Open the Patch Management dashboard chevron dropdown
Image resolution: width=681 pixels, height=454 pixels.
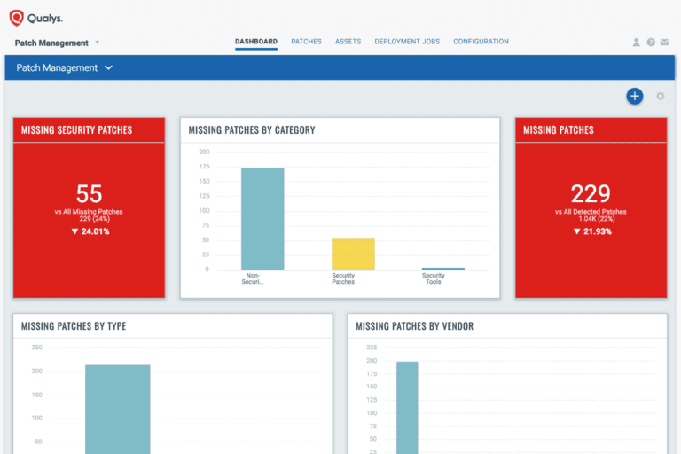point(108,67)
